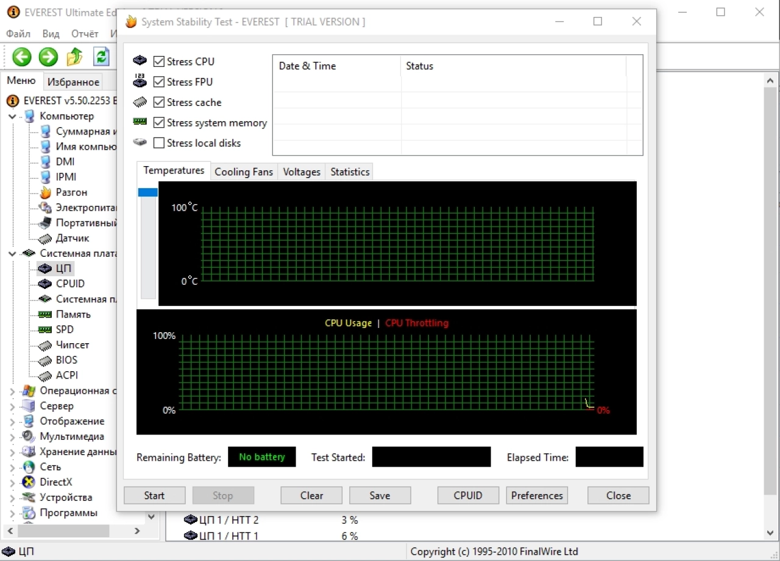Expand the Мультимедиа tree node
Image resolution: width=780 pixels, height=561 pixels.
(12, 437)
